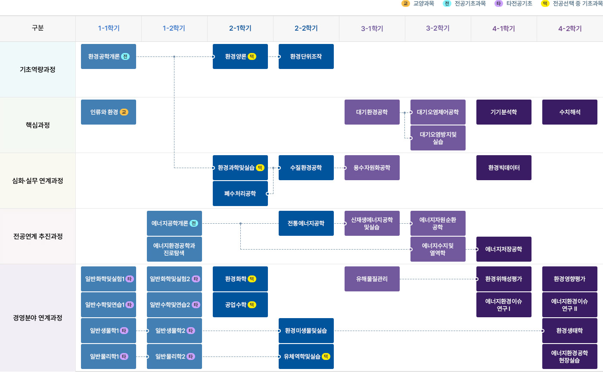Select the 2-1학기 column header

[x=240, y=29]
